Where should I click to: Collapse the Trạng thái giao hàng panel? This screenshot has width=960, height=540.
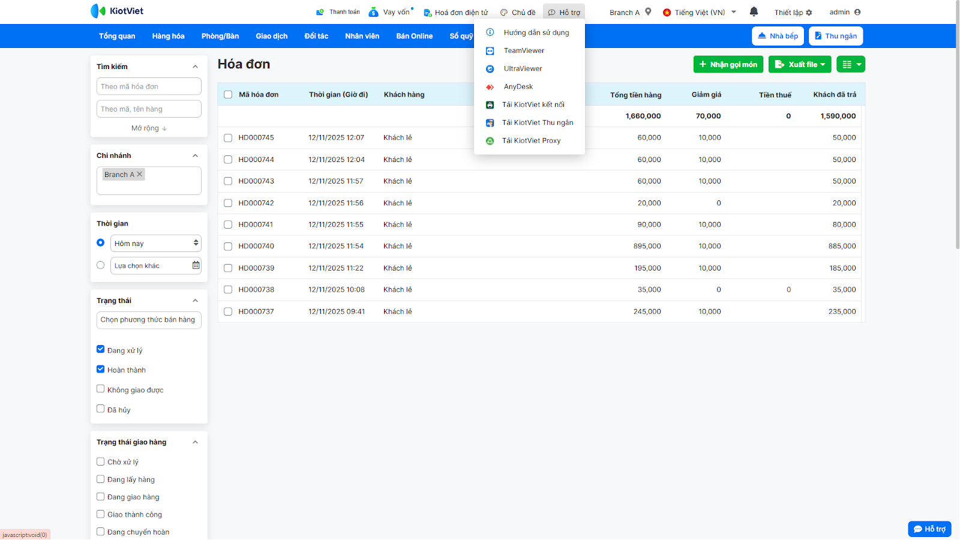point(195,442)
